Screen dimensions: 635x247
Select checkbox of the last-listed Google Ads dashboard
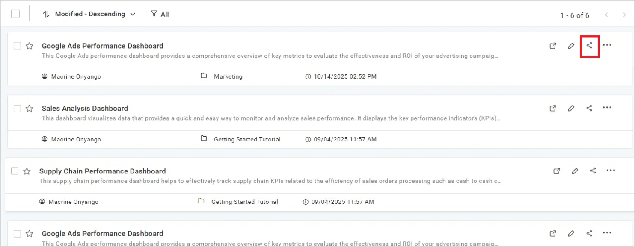pos(17,233)
